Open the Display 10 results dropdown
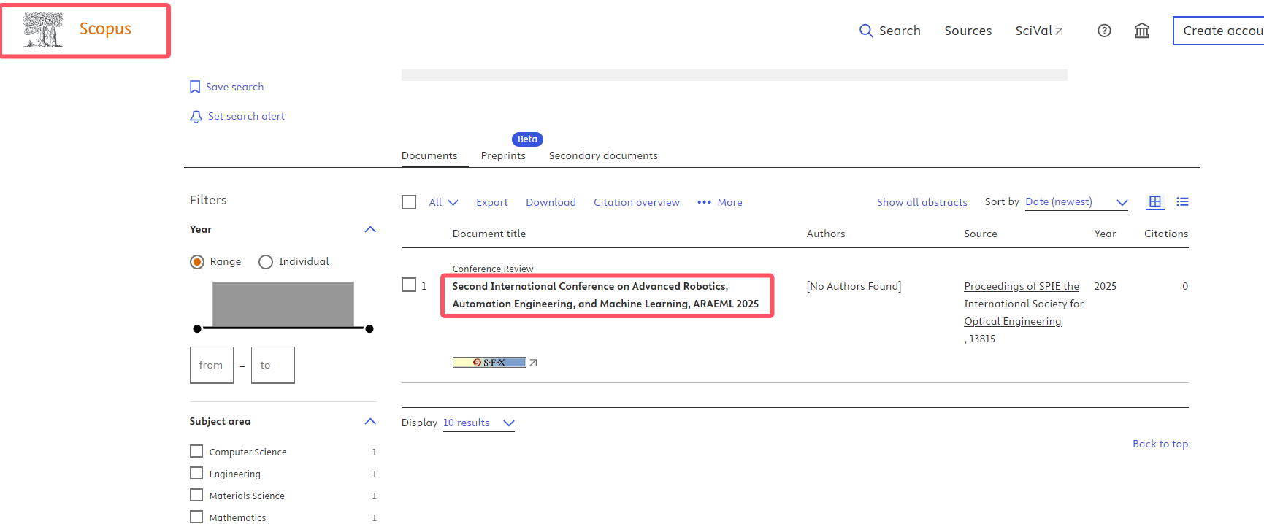1264x524 pixels. tap(478, 423)
